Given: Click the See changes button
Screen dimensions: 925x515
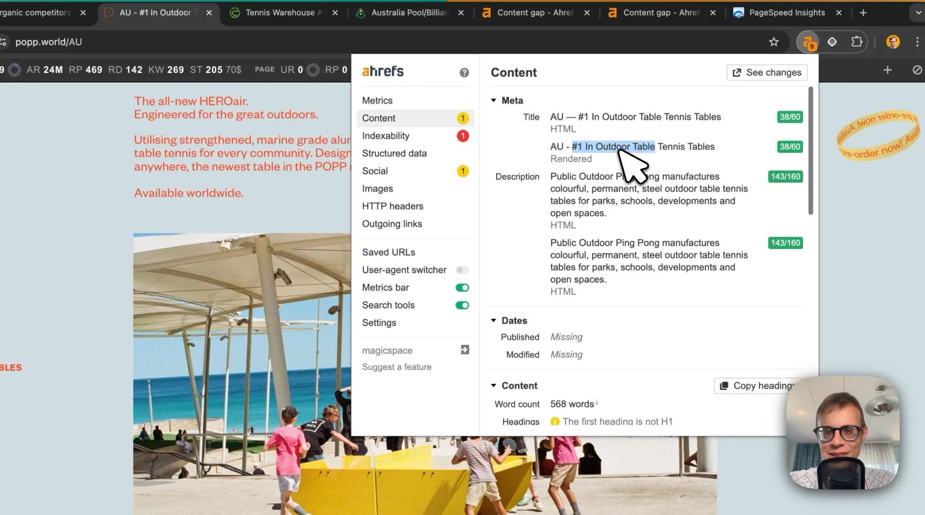Looking at the screenshot, I should (x=767, y=72).
